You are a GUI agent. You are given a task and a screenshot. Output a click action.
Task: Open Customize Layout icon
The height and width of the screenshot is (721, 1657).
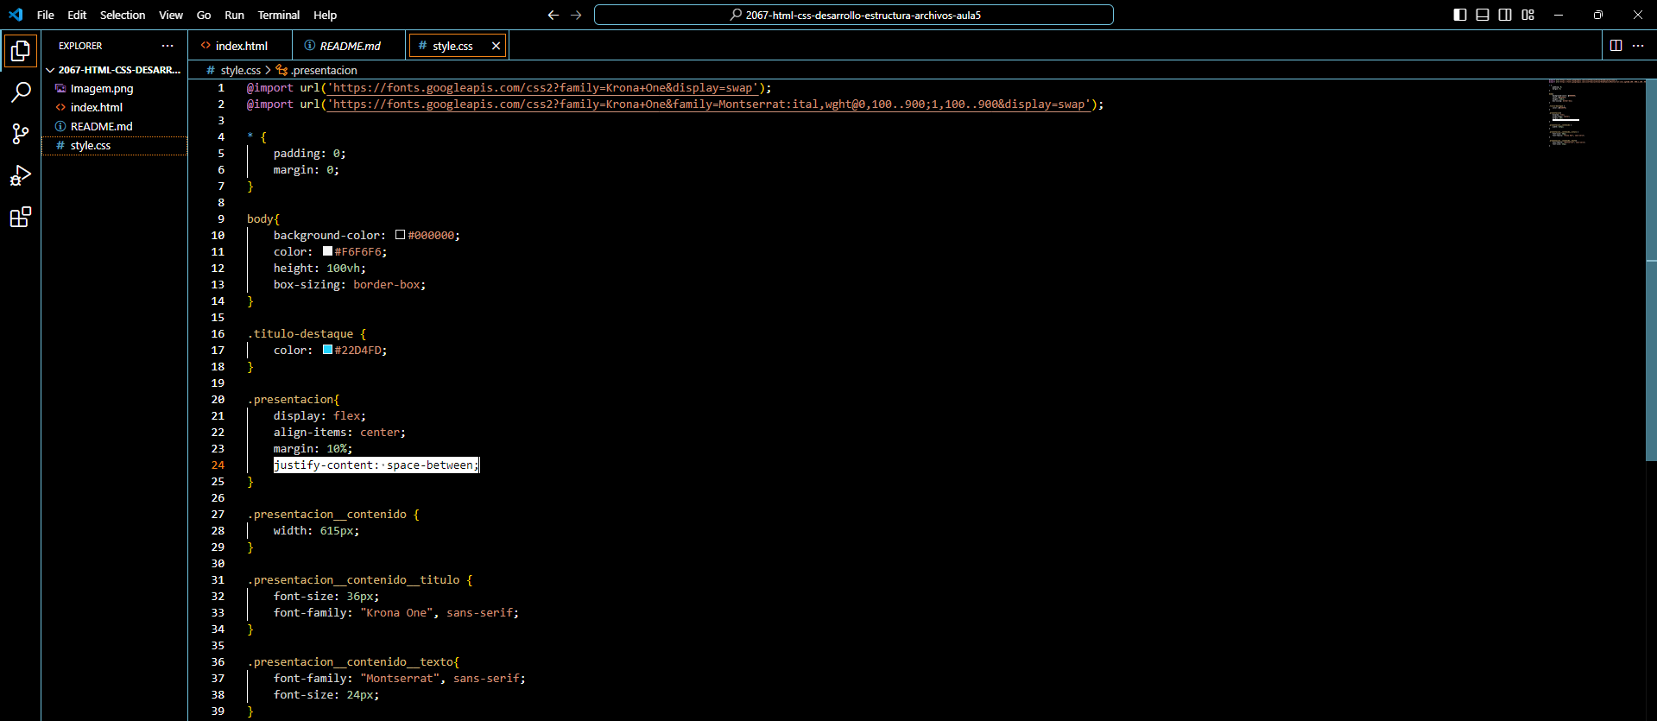[x=1528, y=15]
